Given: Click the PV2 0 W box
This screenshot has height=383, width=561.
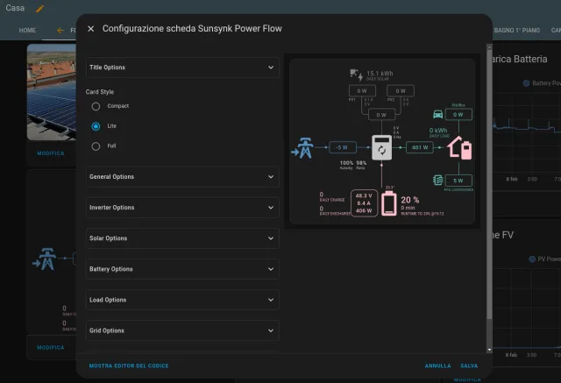Looking at the screenshot, I should (x=401, y=91).
